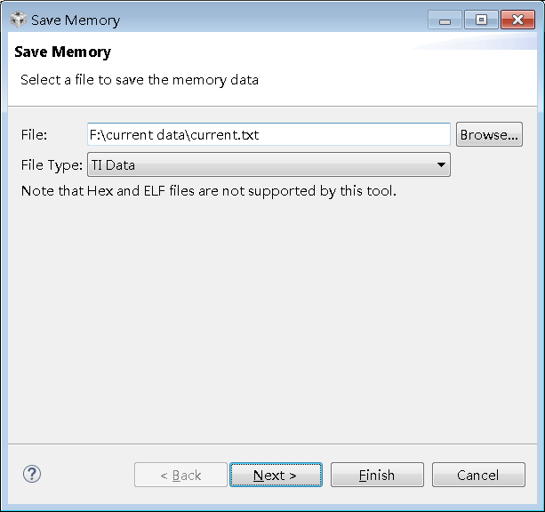Viewport: 545px width, 512px height.
Task: Click the Save Memory title bar text
Action: [76, 20]
